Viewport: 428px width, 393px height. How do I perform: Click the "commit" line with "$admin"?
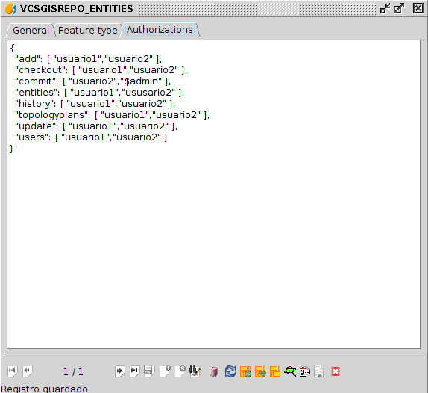point(92,81)
